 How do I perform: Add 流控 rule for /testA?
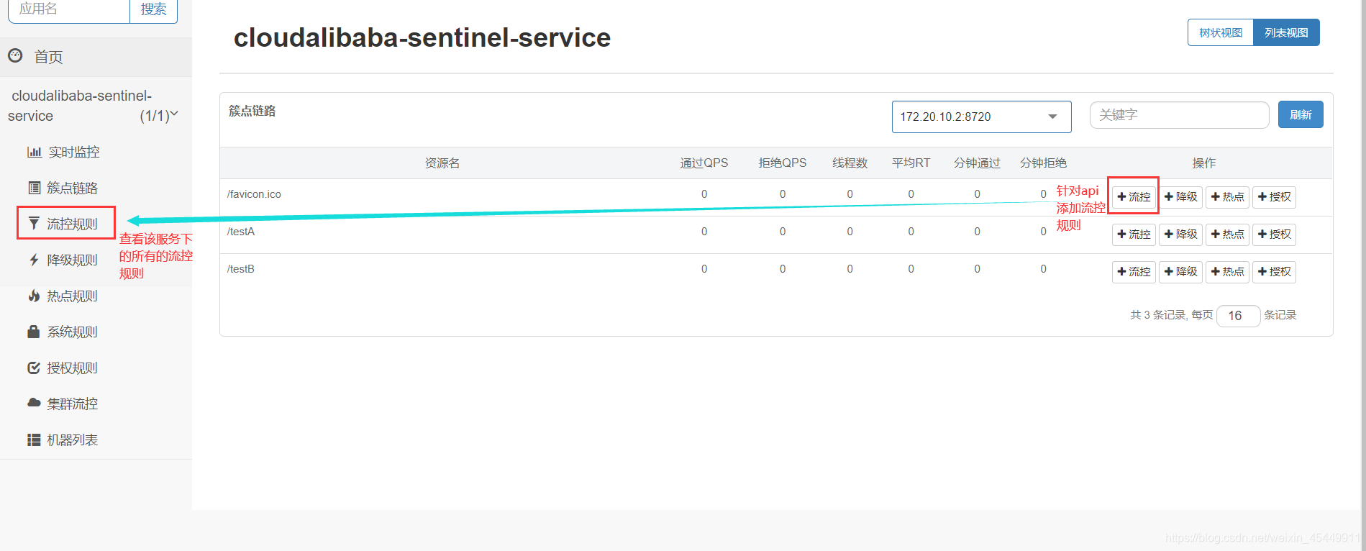click(x=1134, y=234)
